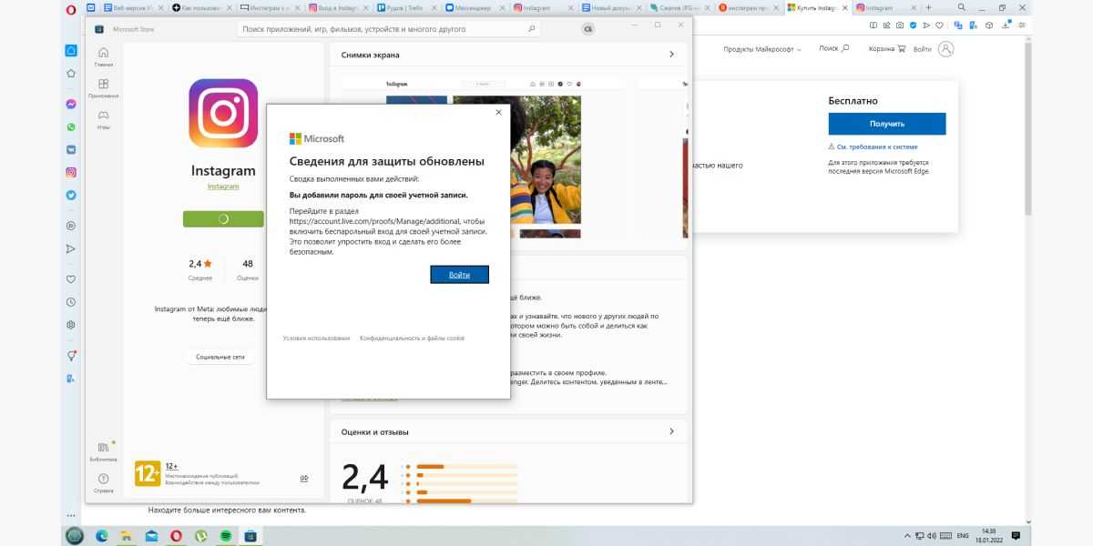
Task: Close the Microsoft security info dialog
Action: click(498, 113)
